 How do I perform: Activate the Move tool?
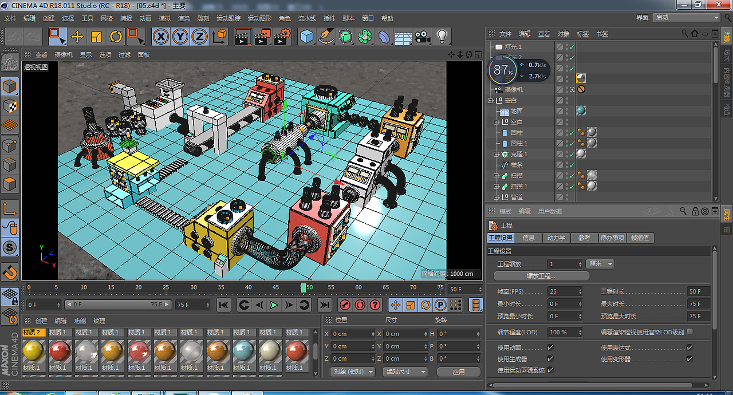click(x=77, y=37)
